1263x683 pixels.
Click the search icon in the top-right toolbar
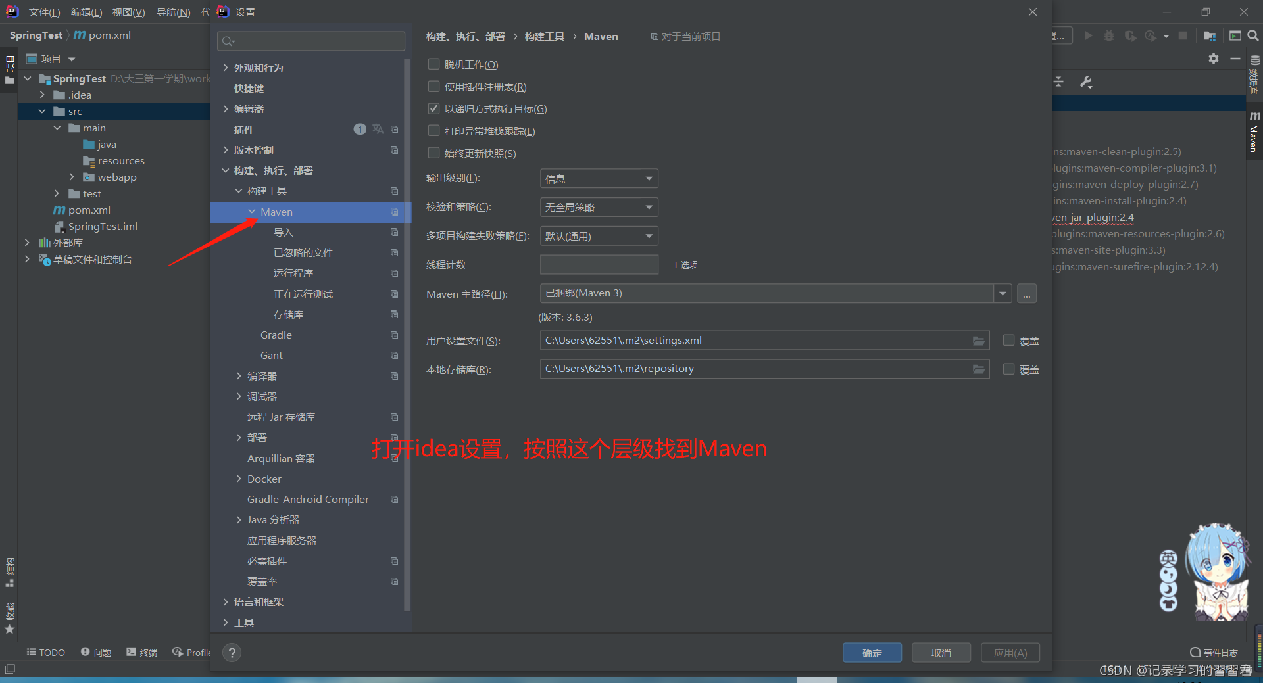pyautogui.click(x=1254, y=35)
